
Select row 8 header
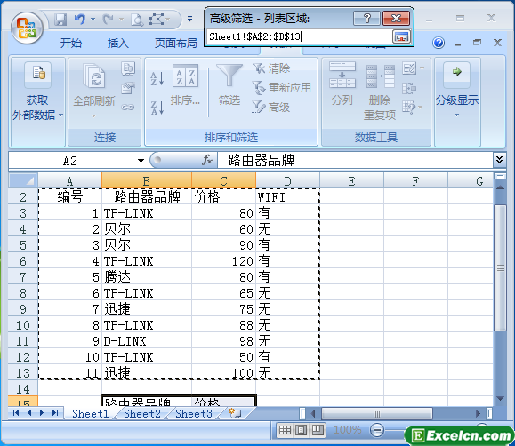pyautogui.click(x=23, y=293)
